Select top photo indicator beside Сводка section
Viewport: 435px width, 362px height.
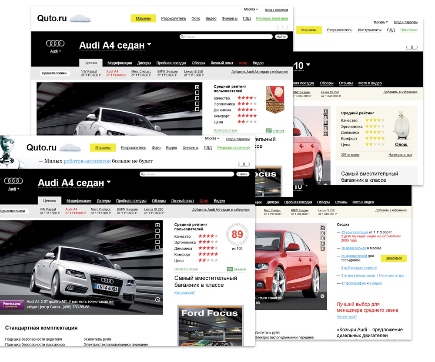(322, 228)
